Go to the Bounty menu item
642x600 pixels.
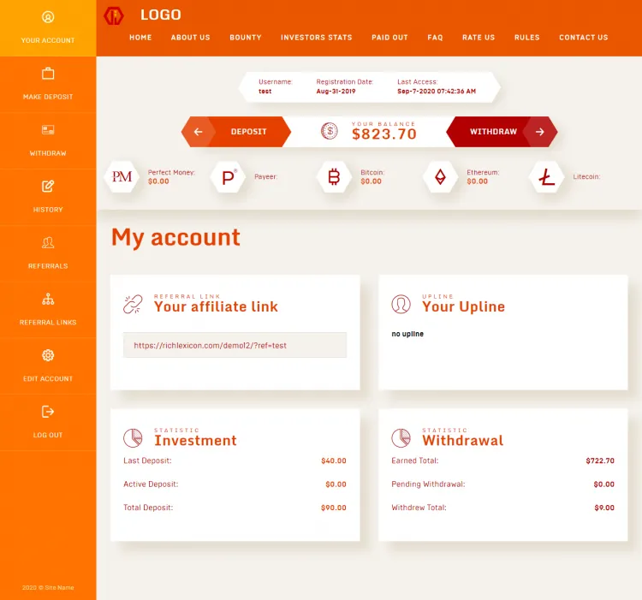click(x=246, y=38)
